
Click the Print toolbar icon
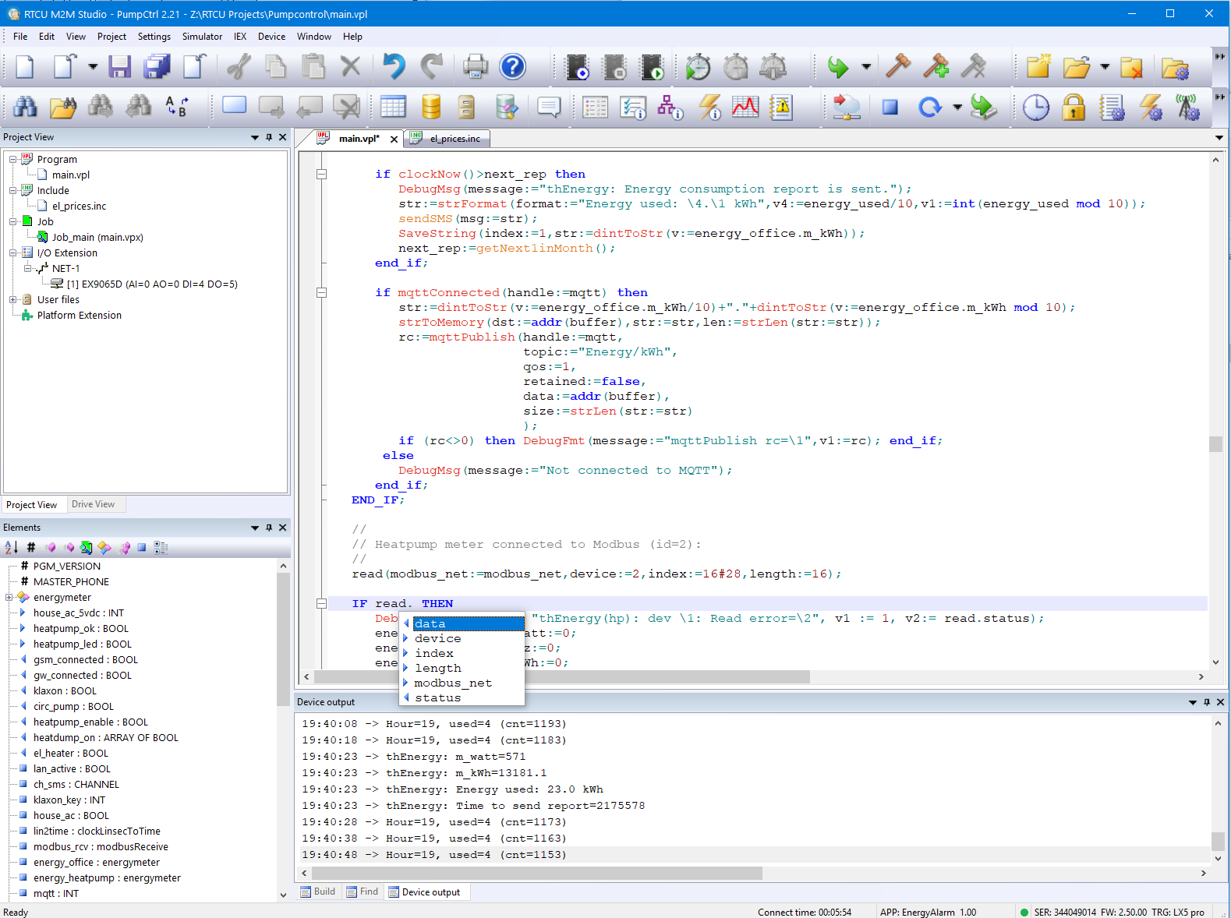tap(475, 67)
